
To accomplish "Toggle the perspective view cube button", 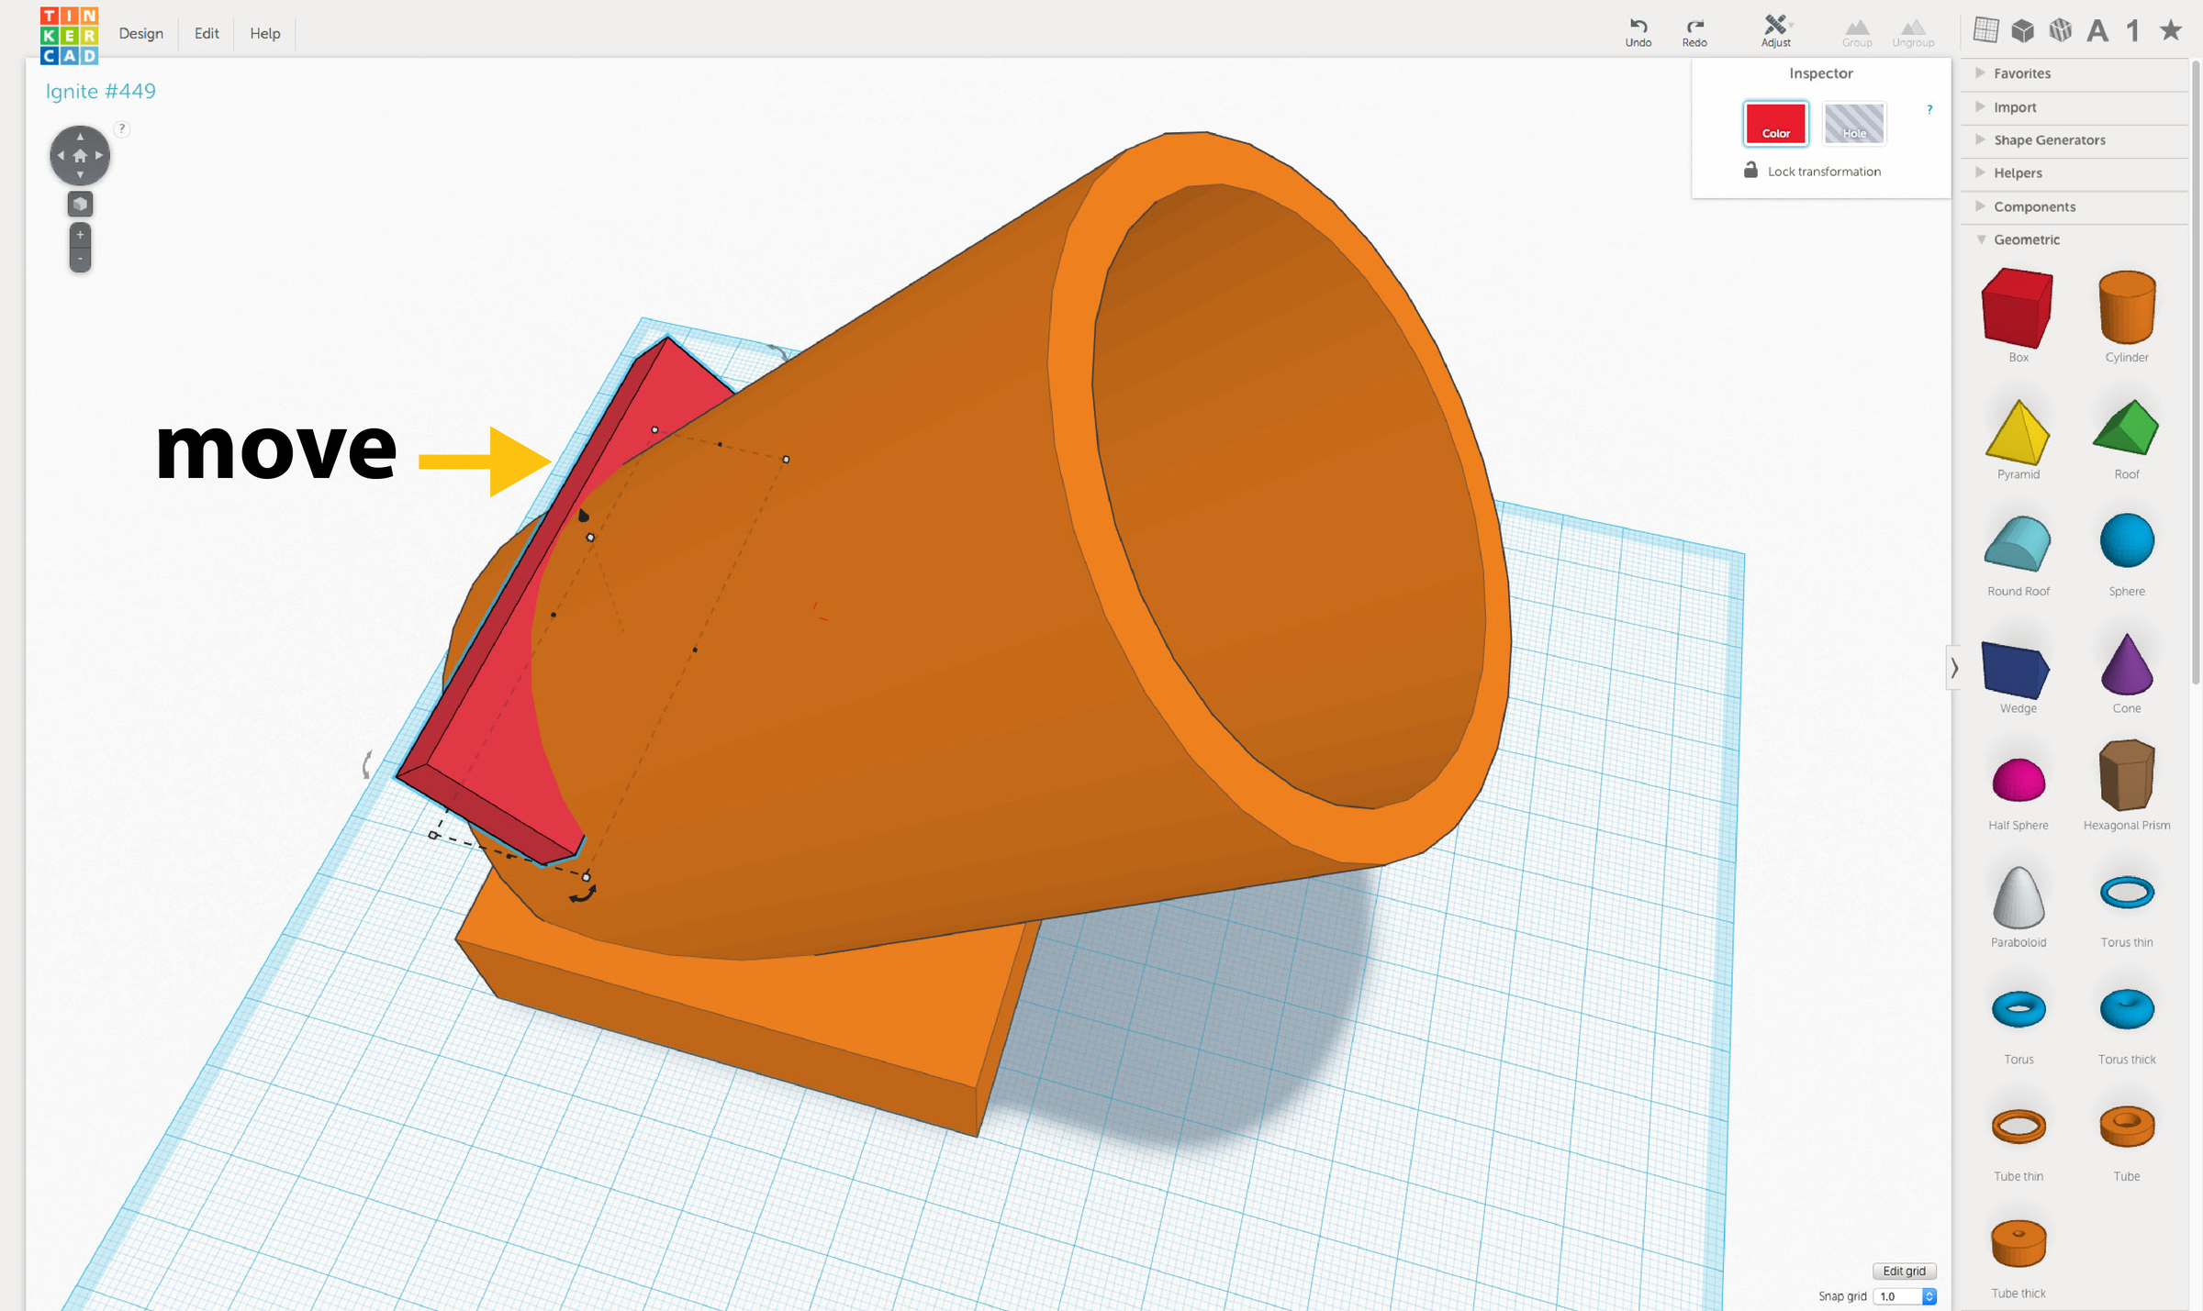I will pos(80,205).
